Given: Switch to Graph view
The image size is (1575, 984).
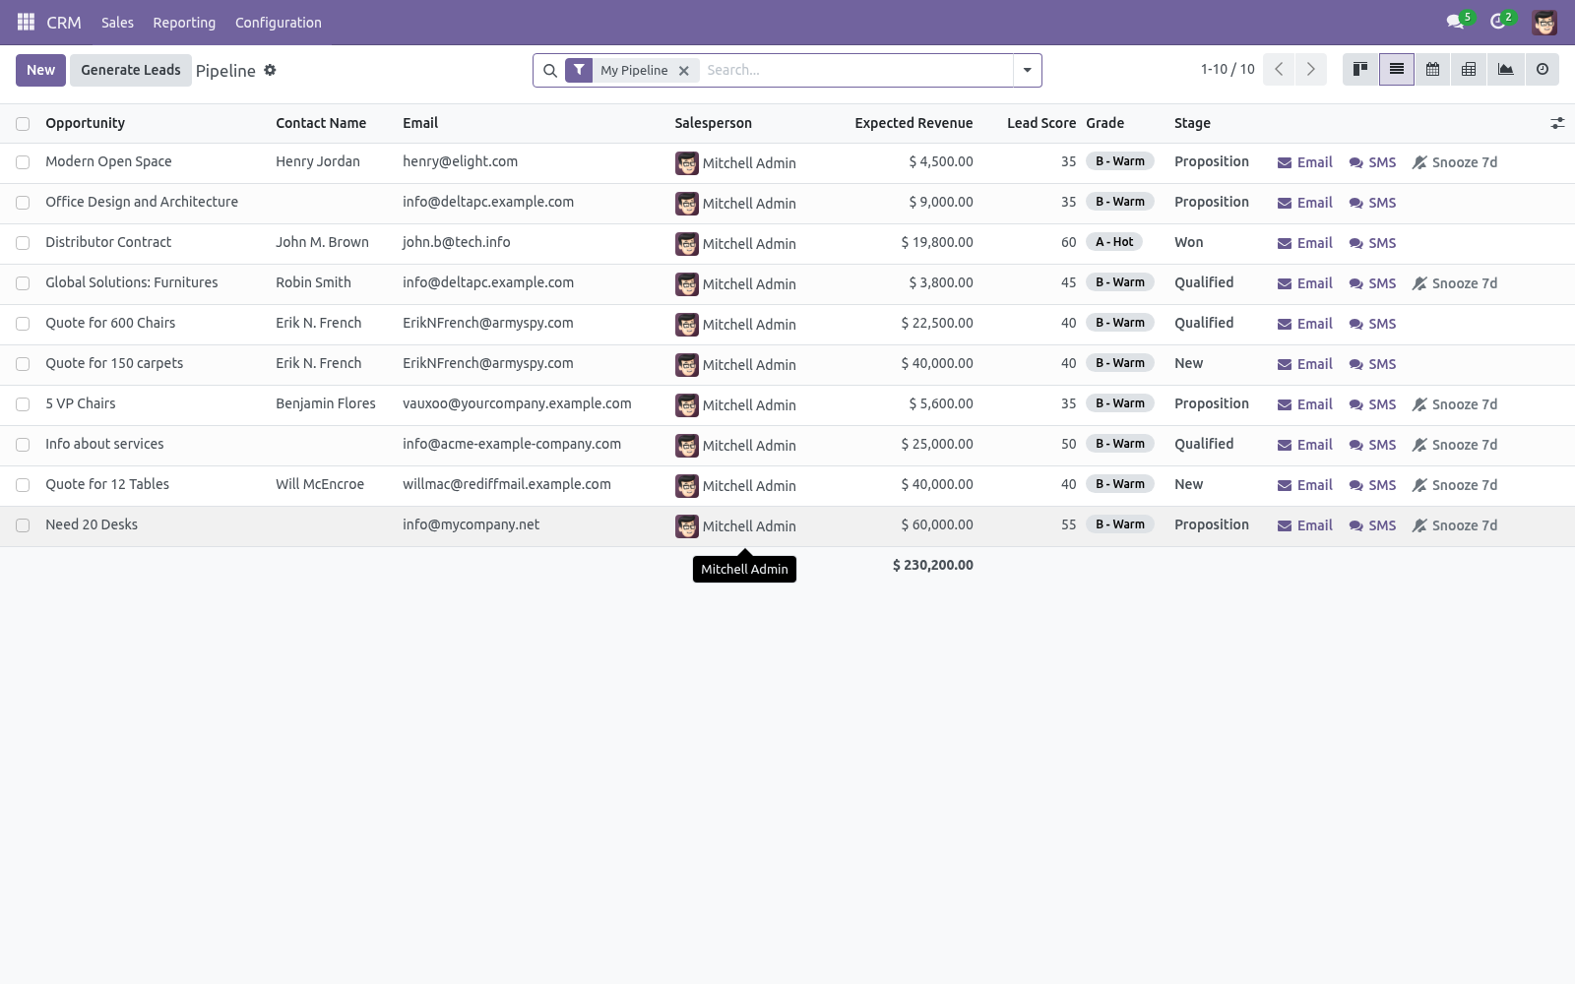Looking at the screenshot, I should (x=1505, y=69).
